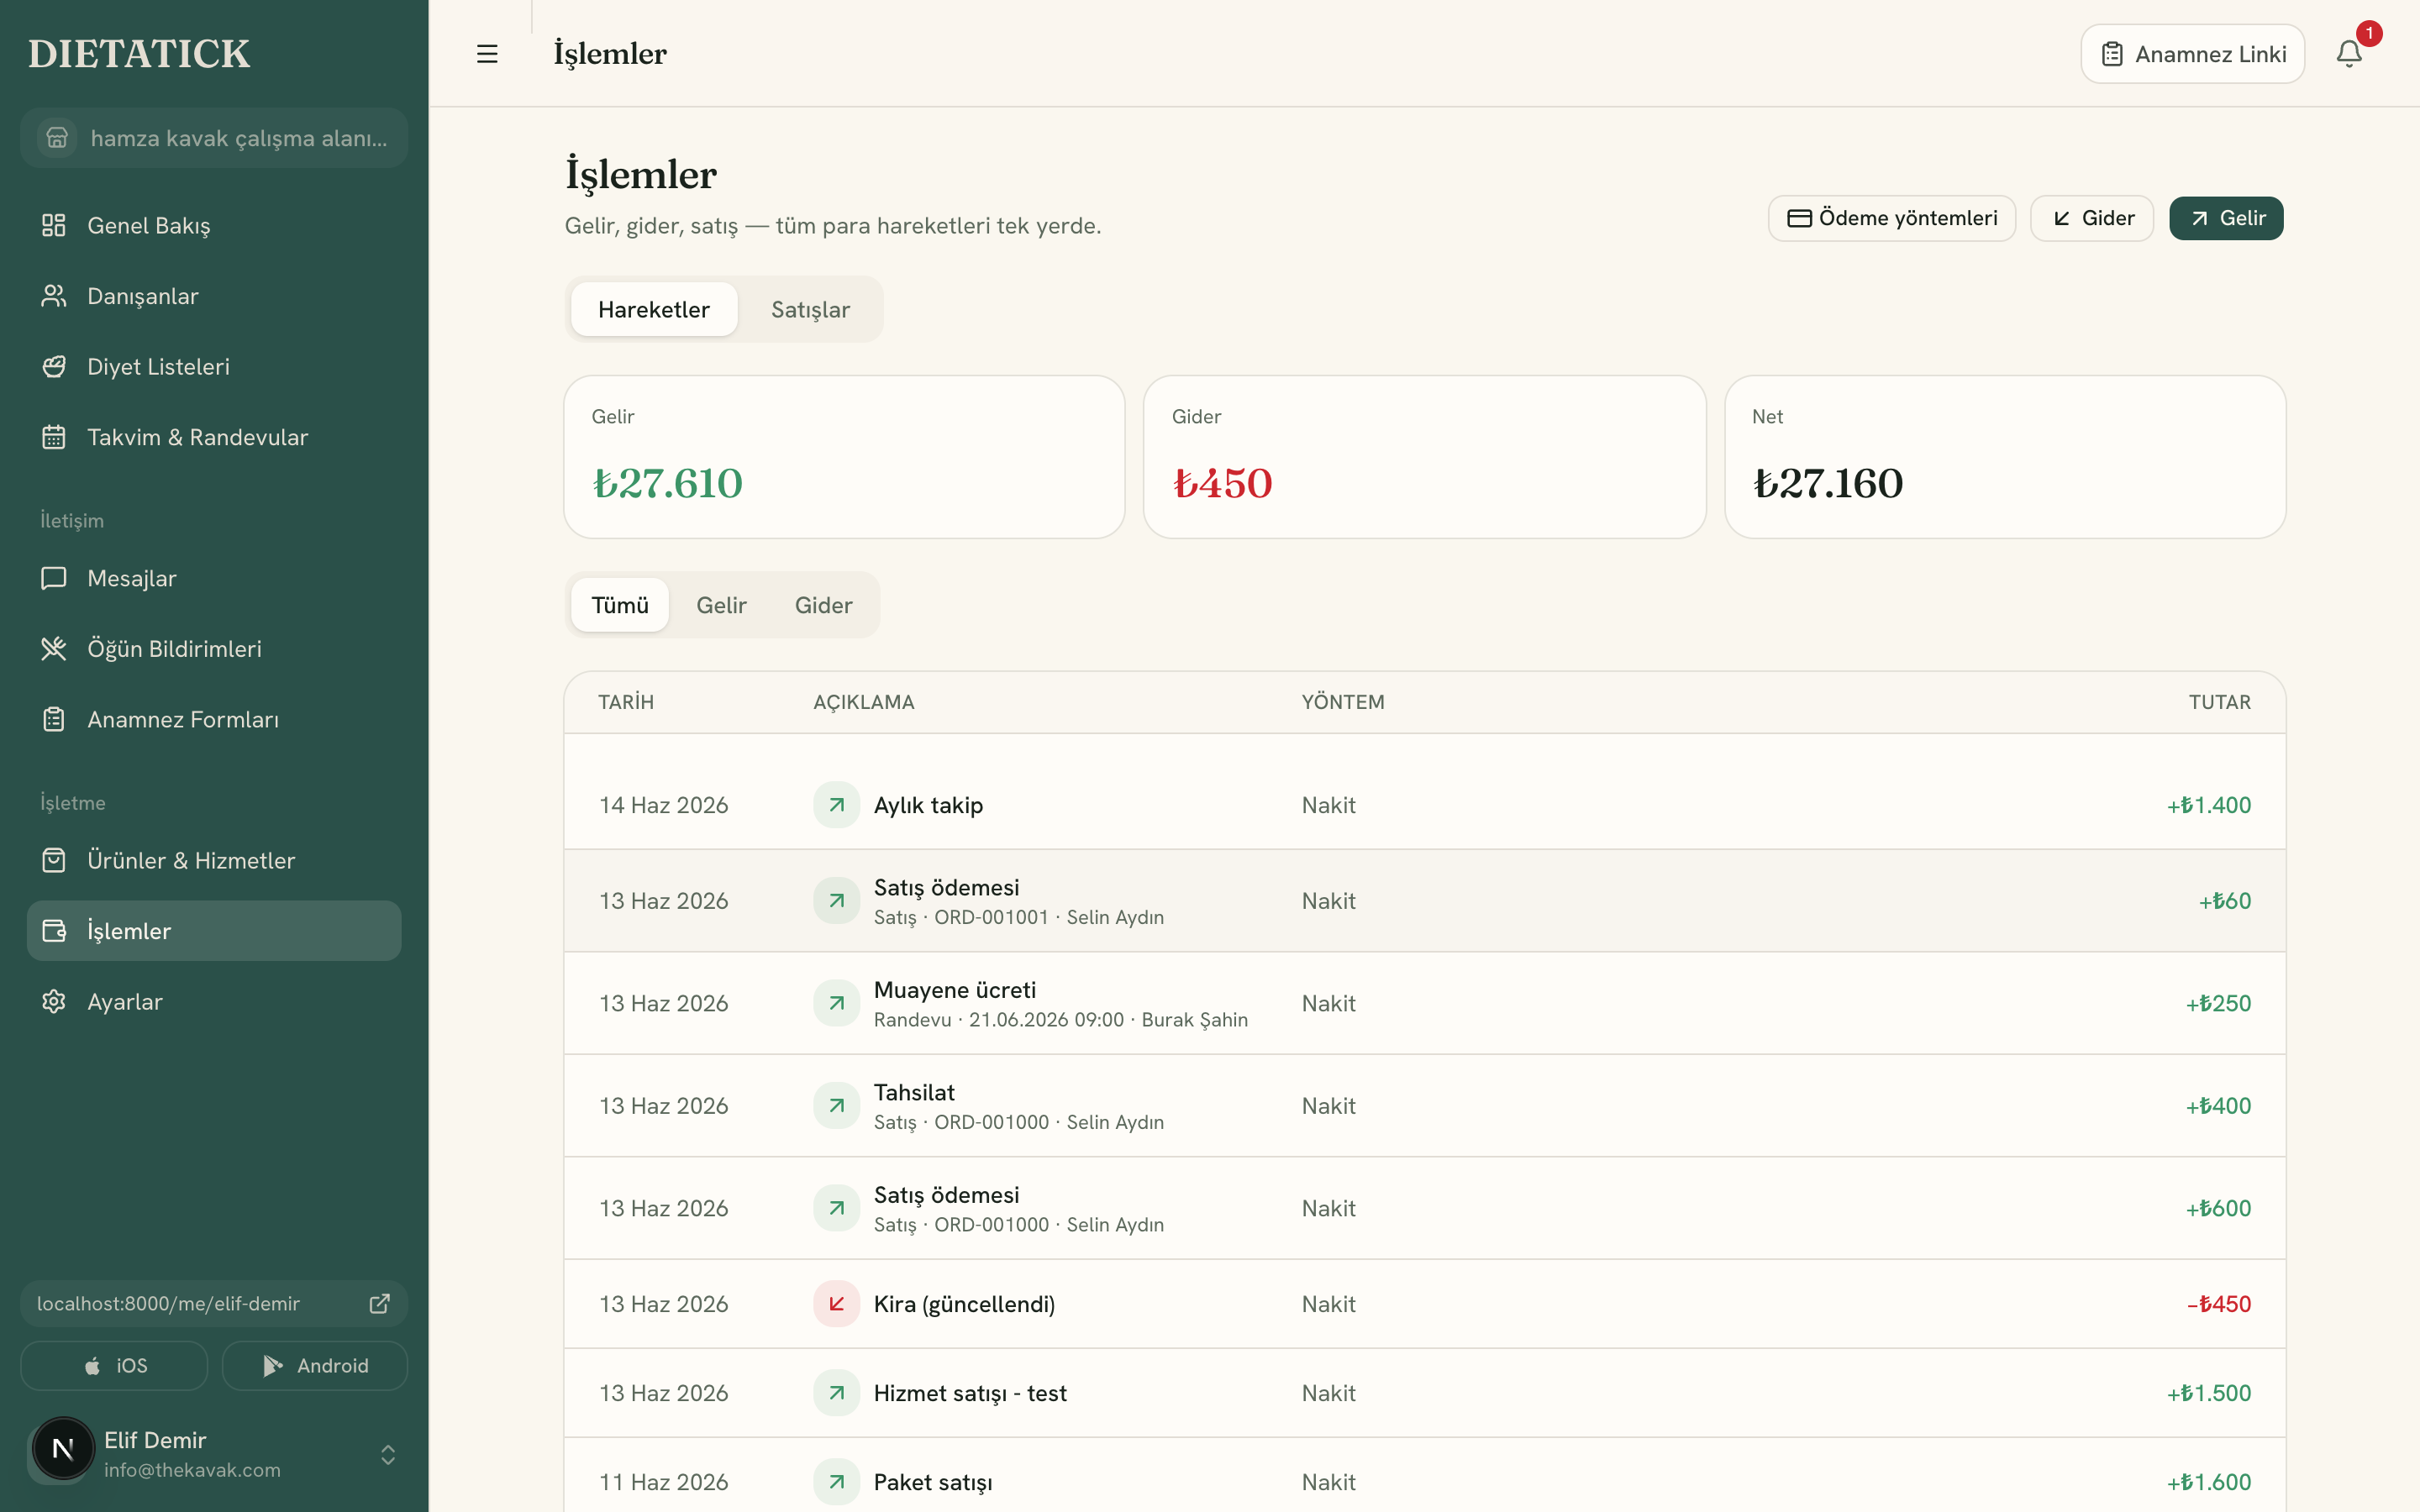The height and width of the screenshot is (1512, 2420).
Task: Click the AÇIKLAMA column header
Action: pyautogui.click(x=864, y=702)
